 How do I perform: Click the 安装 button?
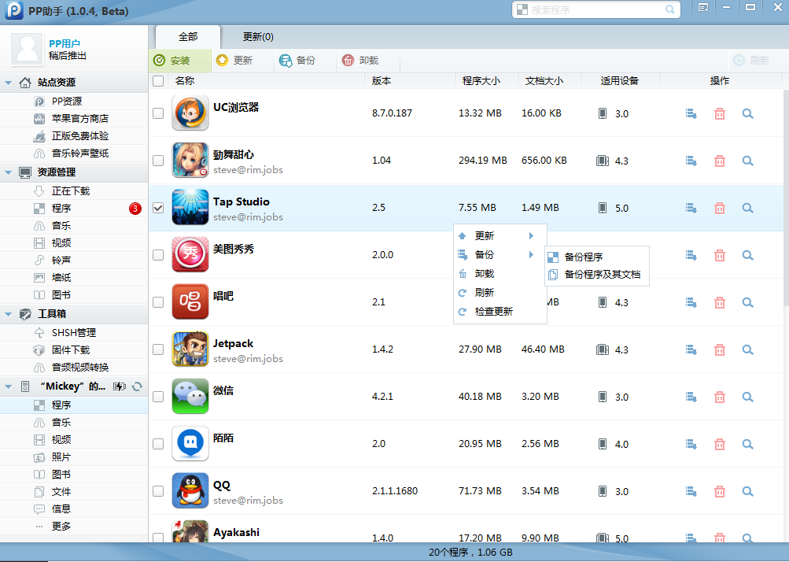(179, 61)
